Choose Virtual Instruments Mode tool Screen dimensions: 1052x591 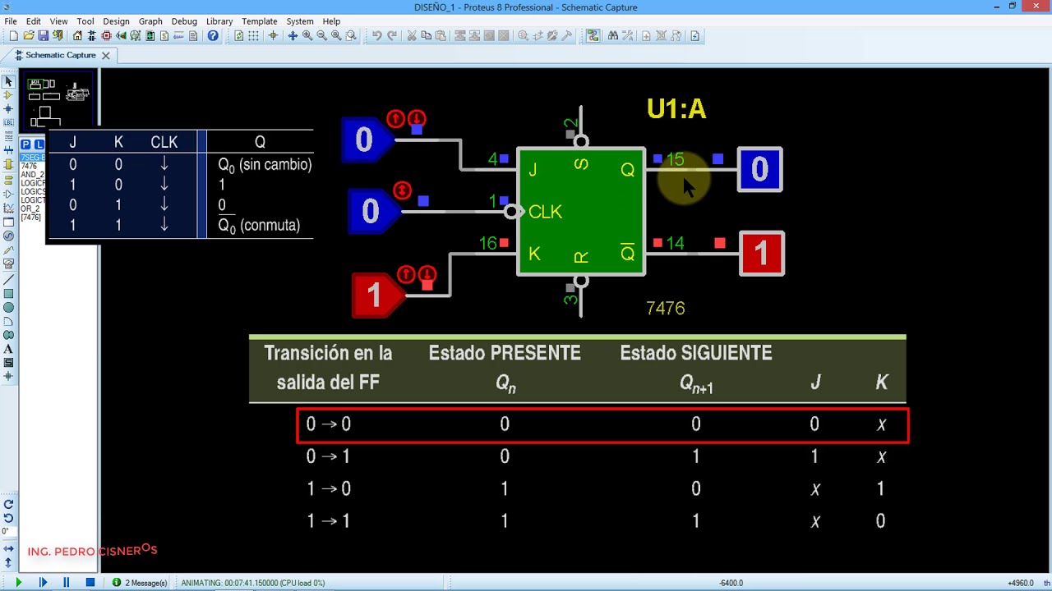click(x=8, y=263)
